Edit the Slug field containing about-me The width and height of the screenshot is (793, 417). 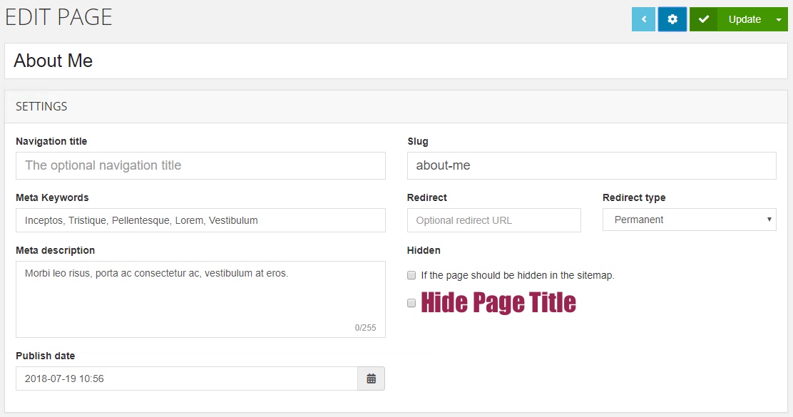click(x=592, y=165)
